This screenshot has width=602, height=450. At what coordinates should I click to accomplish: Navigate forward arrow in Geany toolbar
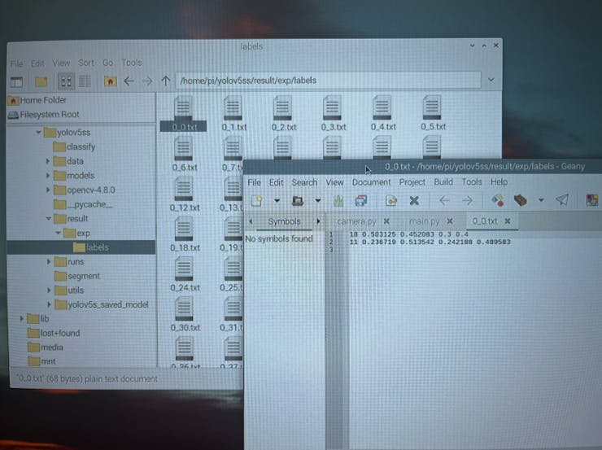[x=467, y=200]
